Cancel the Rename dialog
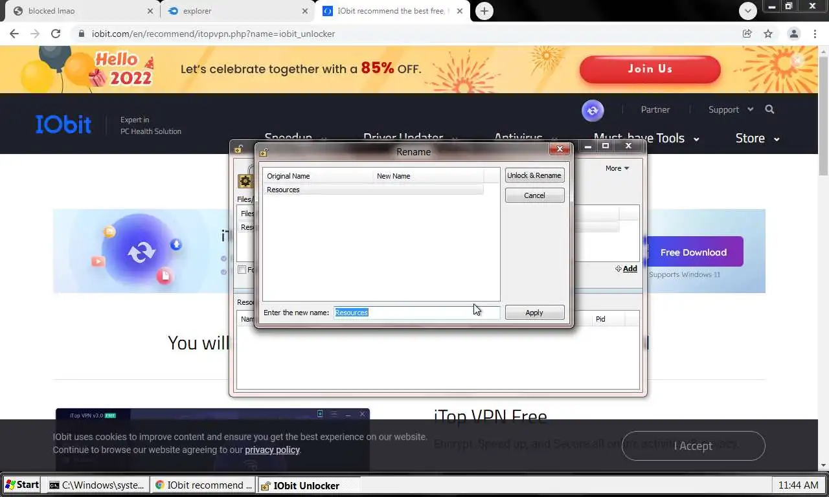Screen dimensions: 829x497 coord(534,195)
